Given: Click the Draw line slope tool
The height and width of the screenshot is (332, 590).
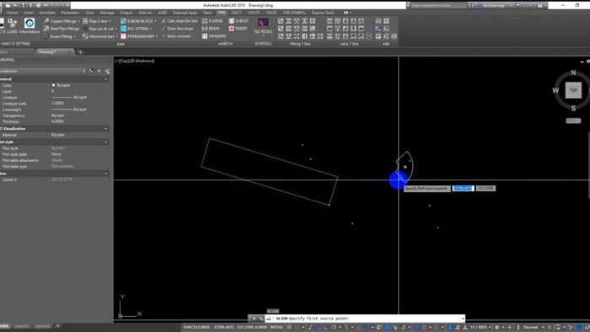Looking at the screenshot, I should [x=177, y=29].
